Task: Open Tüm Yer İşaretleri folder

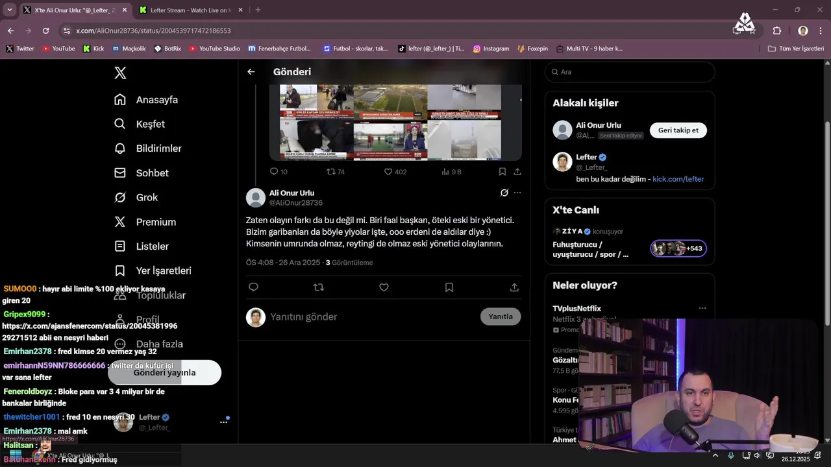Action: [796, 49]
